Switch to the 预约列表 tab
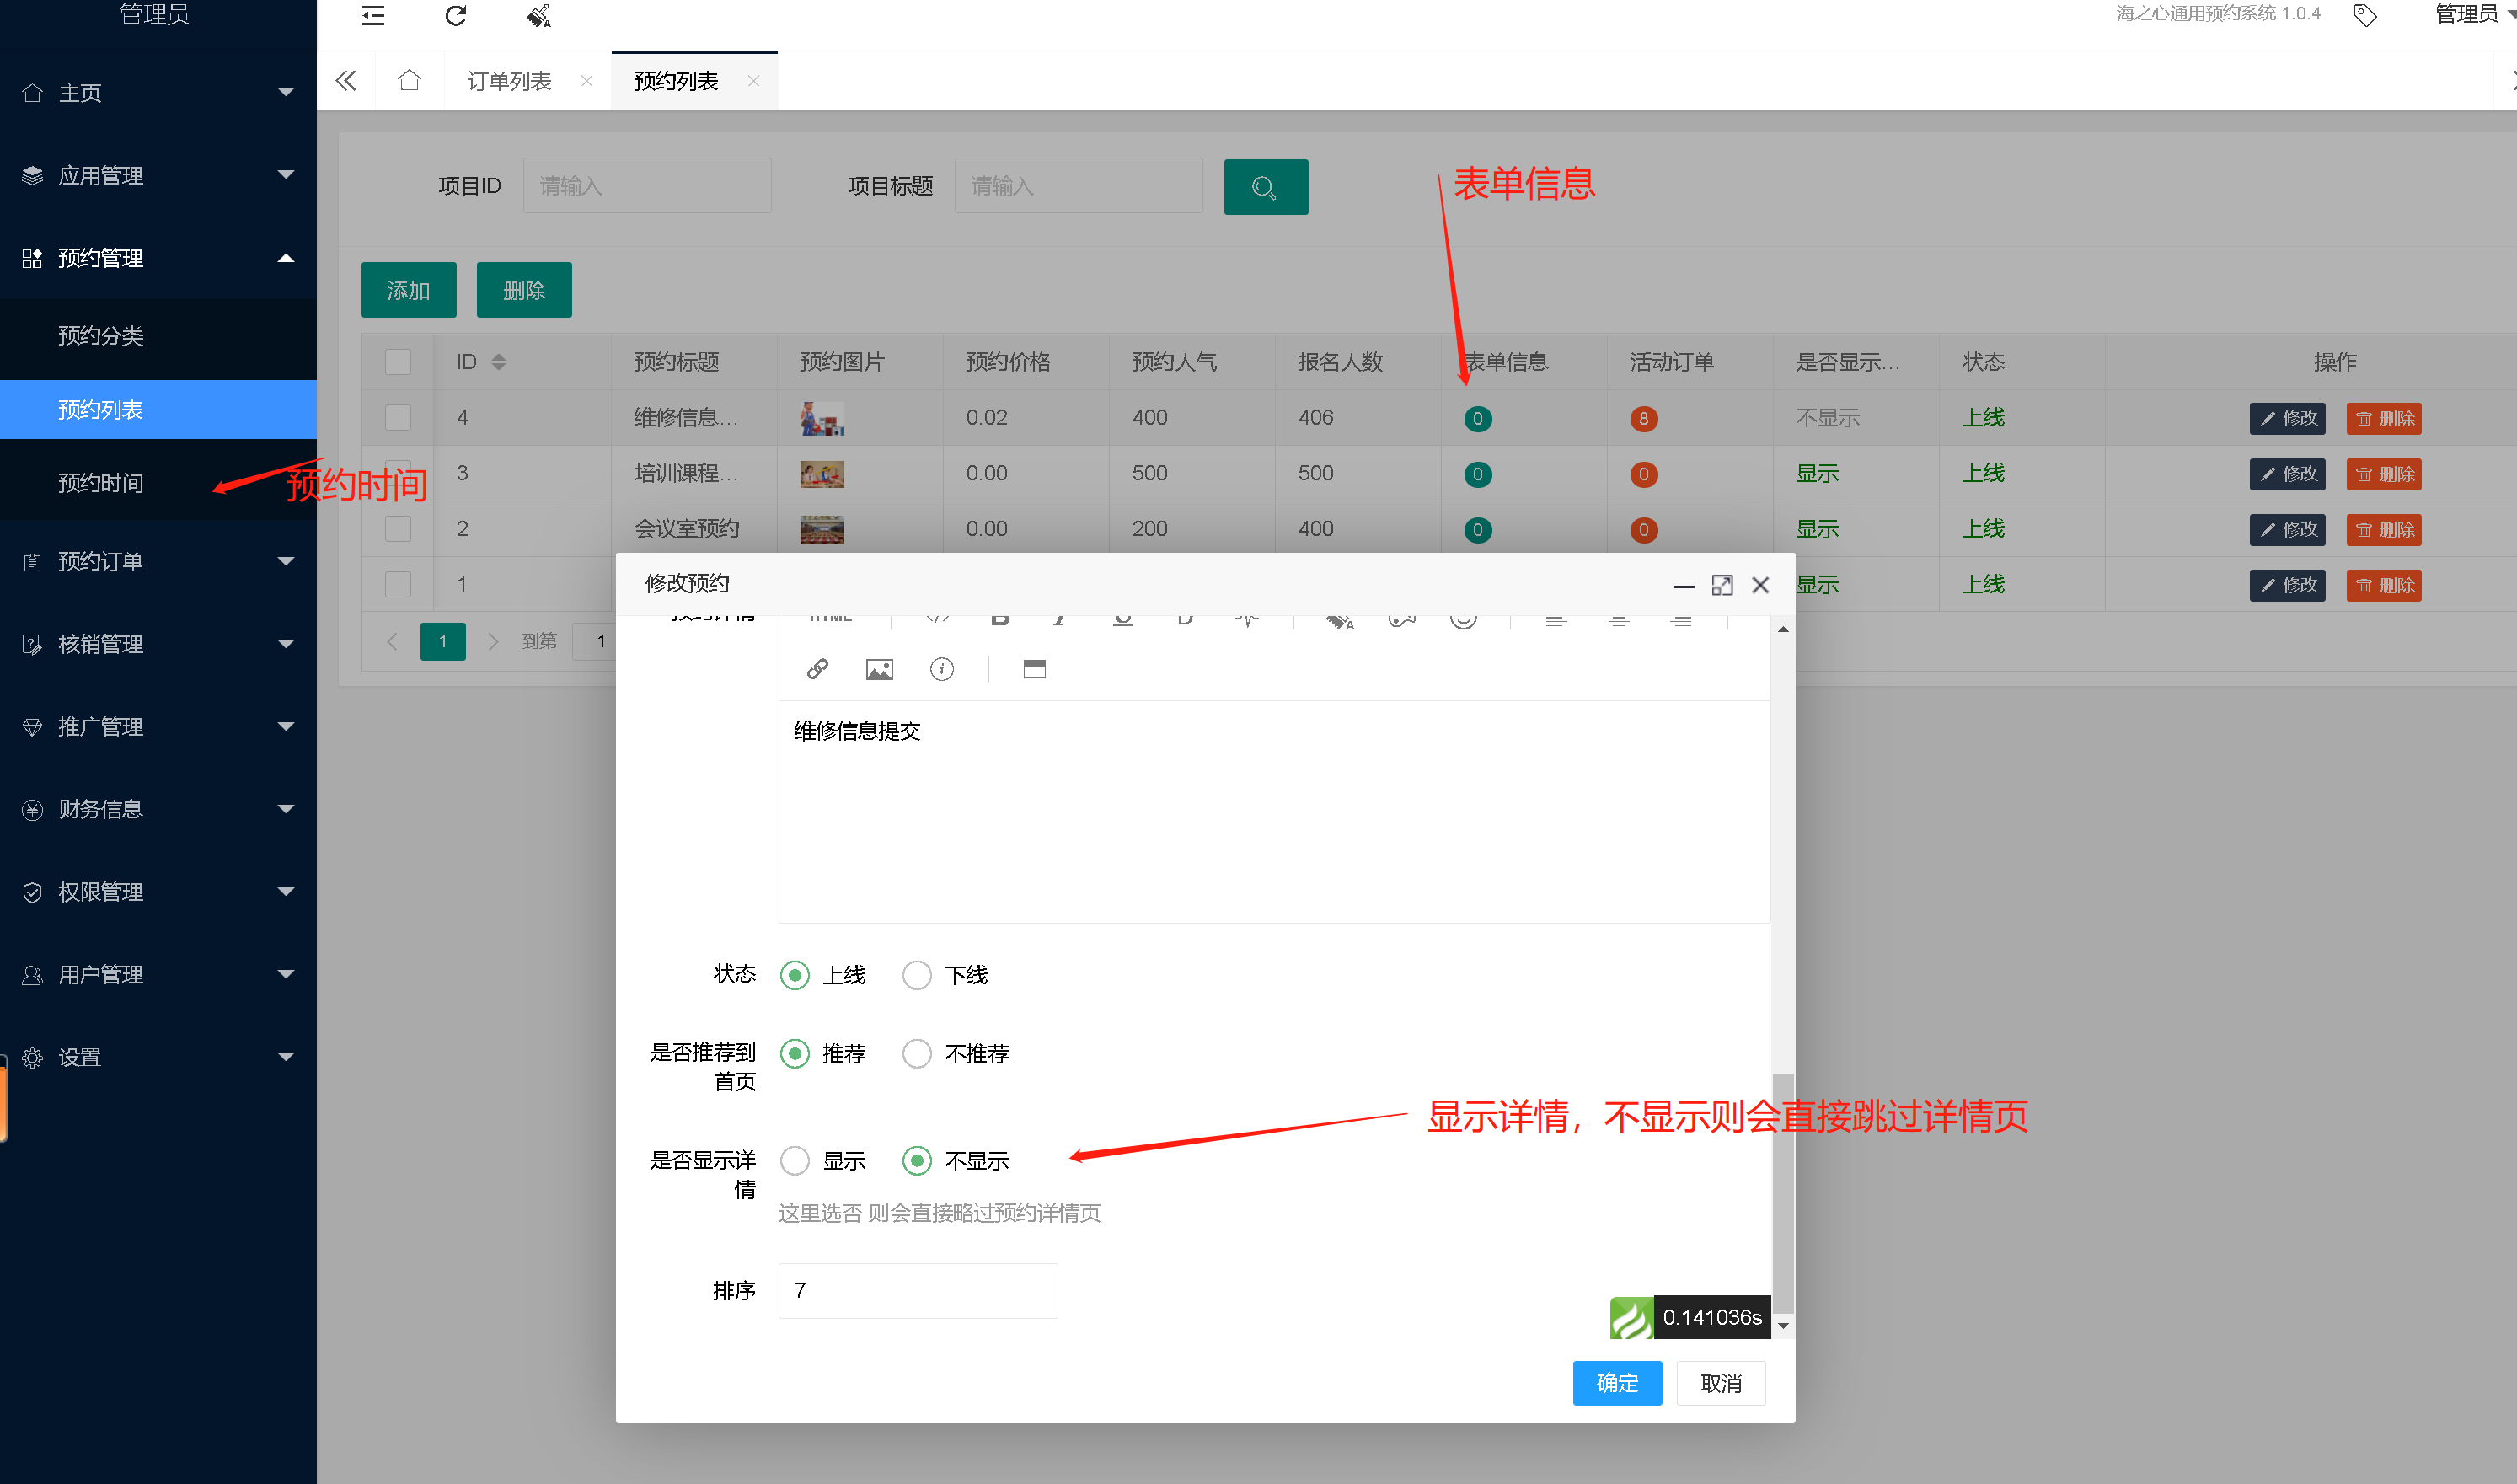2517x1484 pixels. pyautogui.click(x=677, y=81)
